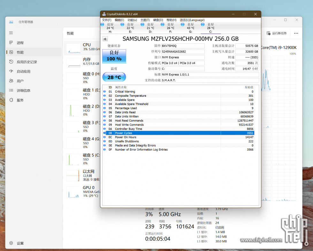This screenshot has width=313, height=251.
Task: Click the serial number field S245NAAGA32682
Action: click(x=183, y=51)
